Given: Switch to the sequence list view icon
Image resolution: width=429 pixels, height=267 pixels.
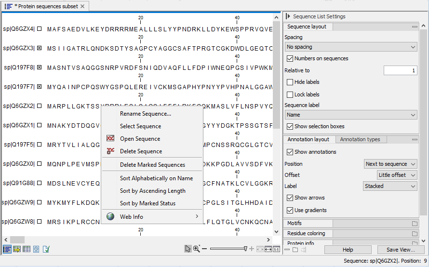Looking at the screenshot, I should [x=7, y=249].
